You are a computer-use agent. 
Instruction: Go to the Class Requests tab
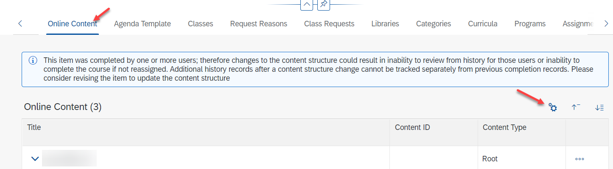tap(329, 24)
